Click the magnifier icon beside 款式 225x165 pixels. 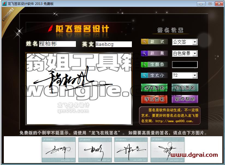click(144, 42)
